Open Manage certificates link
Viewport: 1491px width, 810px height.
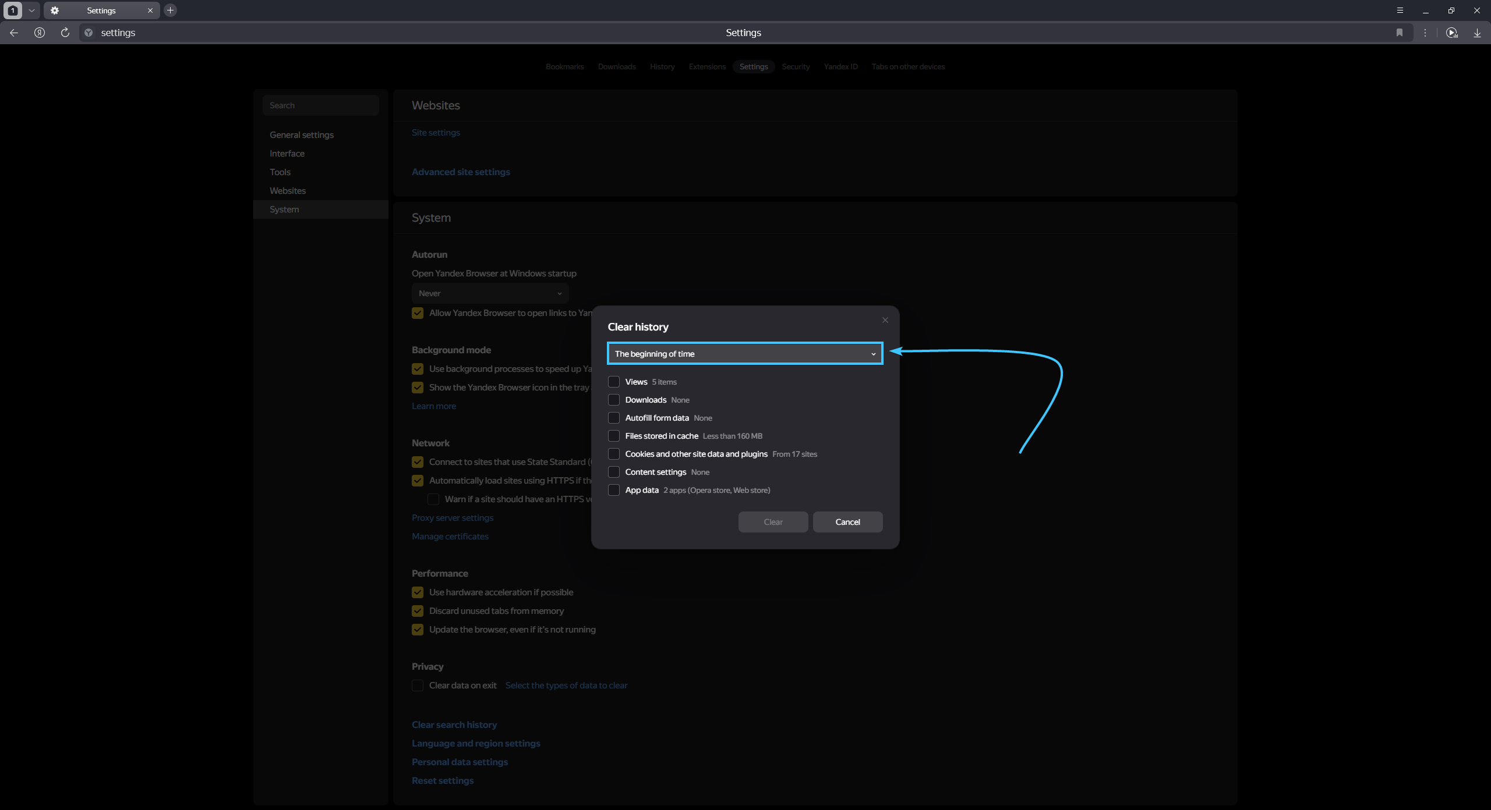pyautogui.click(x=450, y=537)
